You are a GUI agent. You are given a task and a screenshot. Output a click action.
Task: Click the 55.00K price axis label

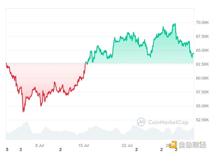[x=203, y=106]
